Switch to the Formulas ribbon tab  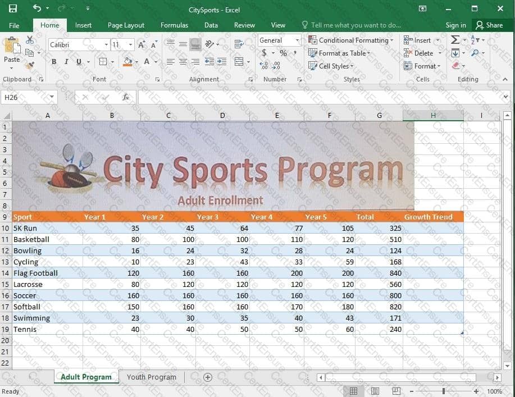[x=174, y=25]
